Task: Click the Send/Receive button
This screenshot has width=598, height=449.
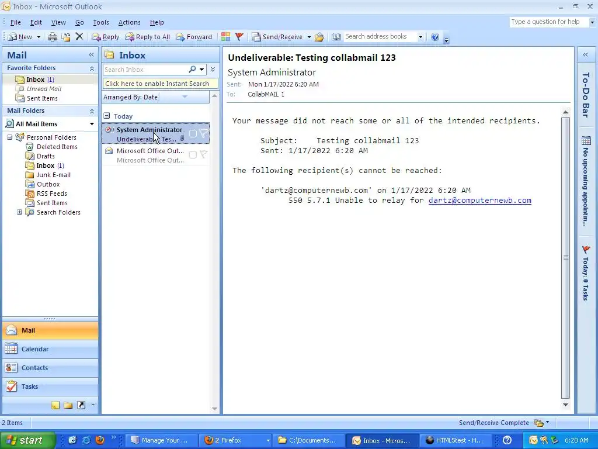Action: click(x=277, y=37)
